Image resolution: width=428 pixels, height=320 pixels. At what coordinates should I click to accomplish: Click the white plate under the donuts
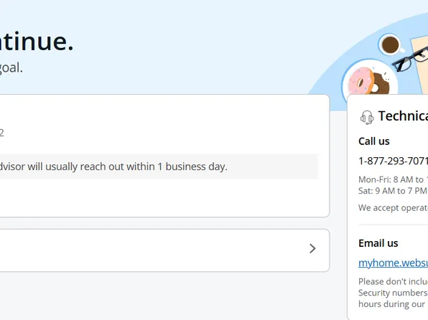(x=370, y=77)
